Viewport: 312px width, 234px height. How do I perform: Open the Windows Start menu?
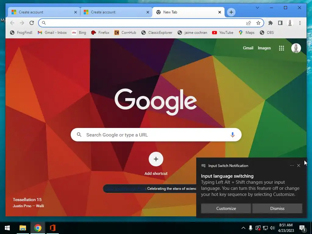pos(7,228)
